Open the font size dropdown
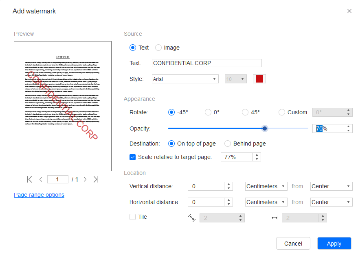 tap(235, 79)
